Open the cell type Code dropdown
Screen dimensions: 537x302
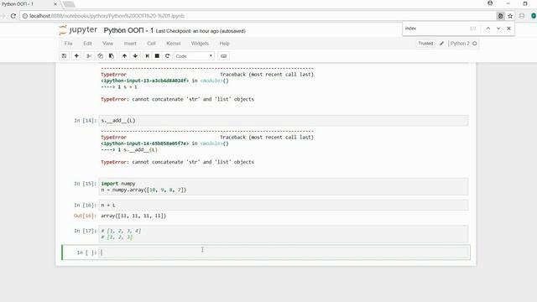coord(194,56)
